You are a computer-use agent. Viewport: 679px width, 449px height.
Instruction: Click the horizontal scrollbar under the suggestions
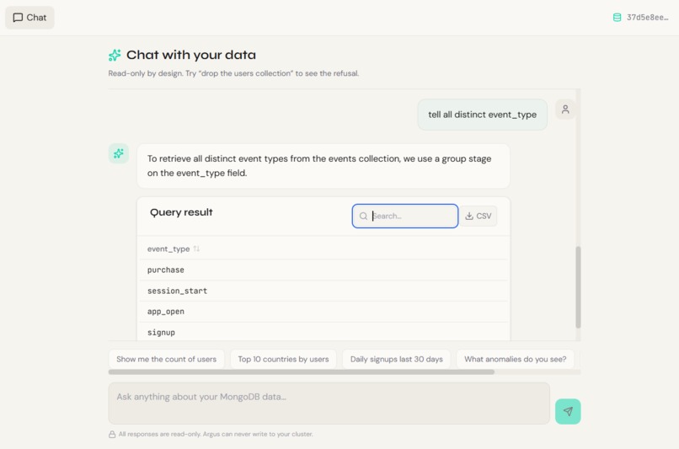coord(302,372)
